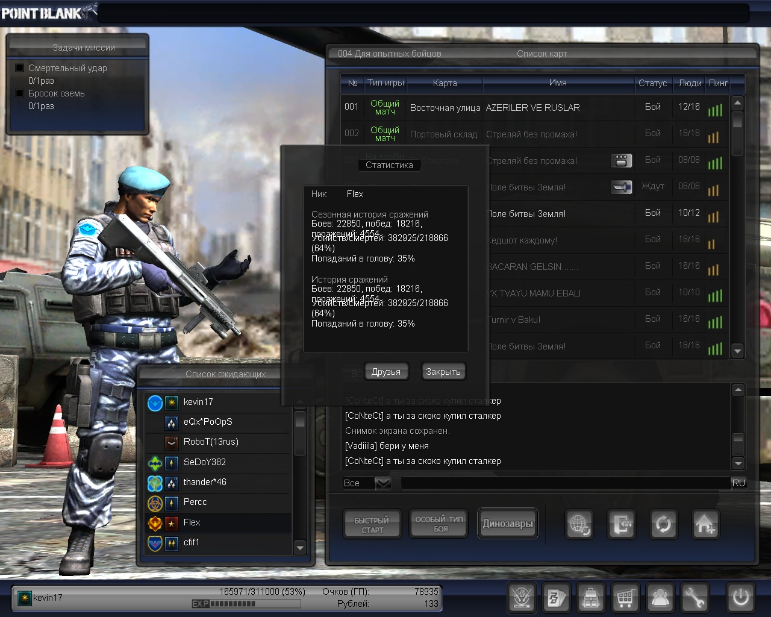Sort rooms by Пинг column header
Screen dimensions: 771x617
[x=718, y=83]
